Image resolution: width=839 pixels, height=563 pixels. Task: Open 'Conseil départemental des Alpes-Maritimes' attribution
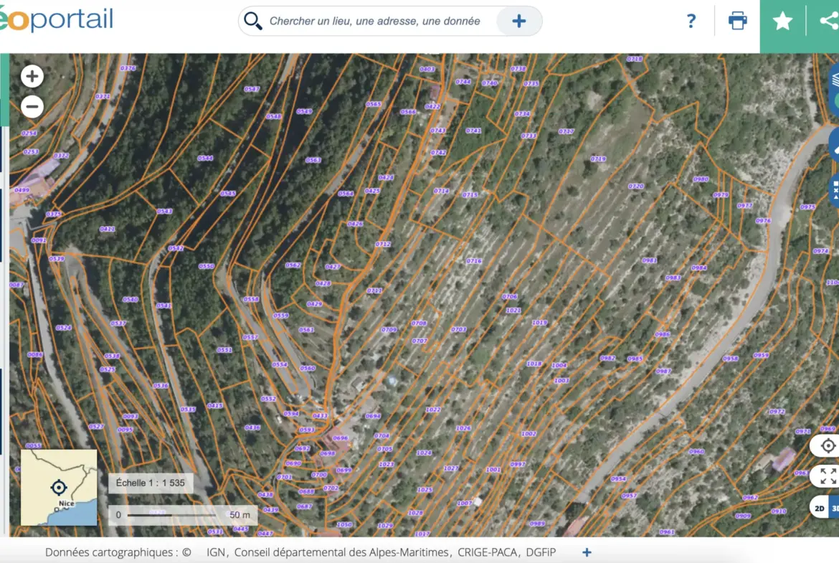tap(341, 552)
